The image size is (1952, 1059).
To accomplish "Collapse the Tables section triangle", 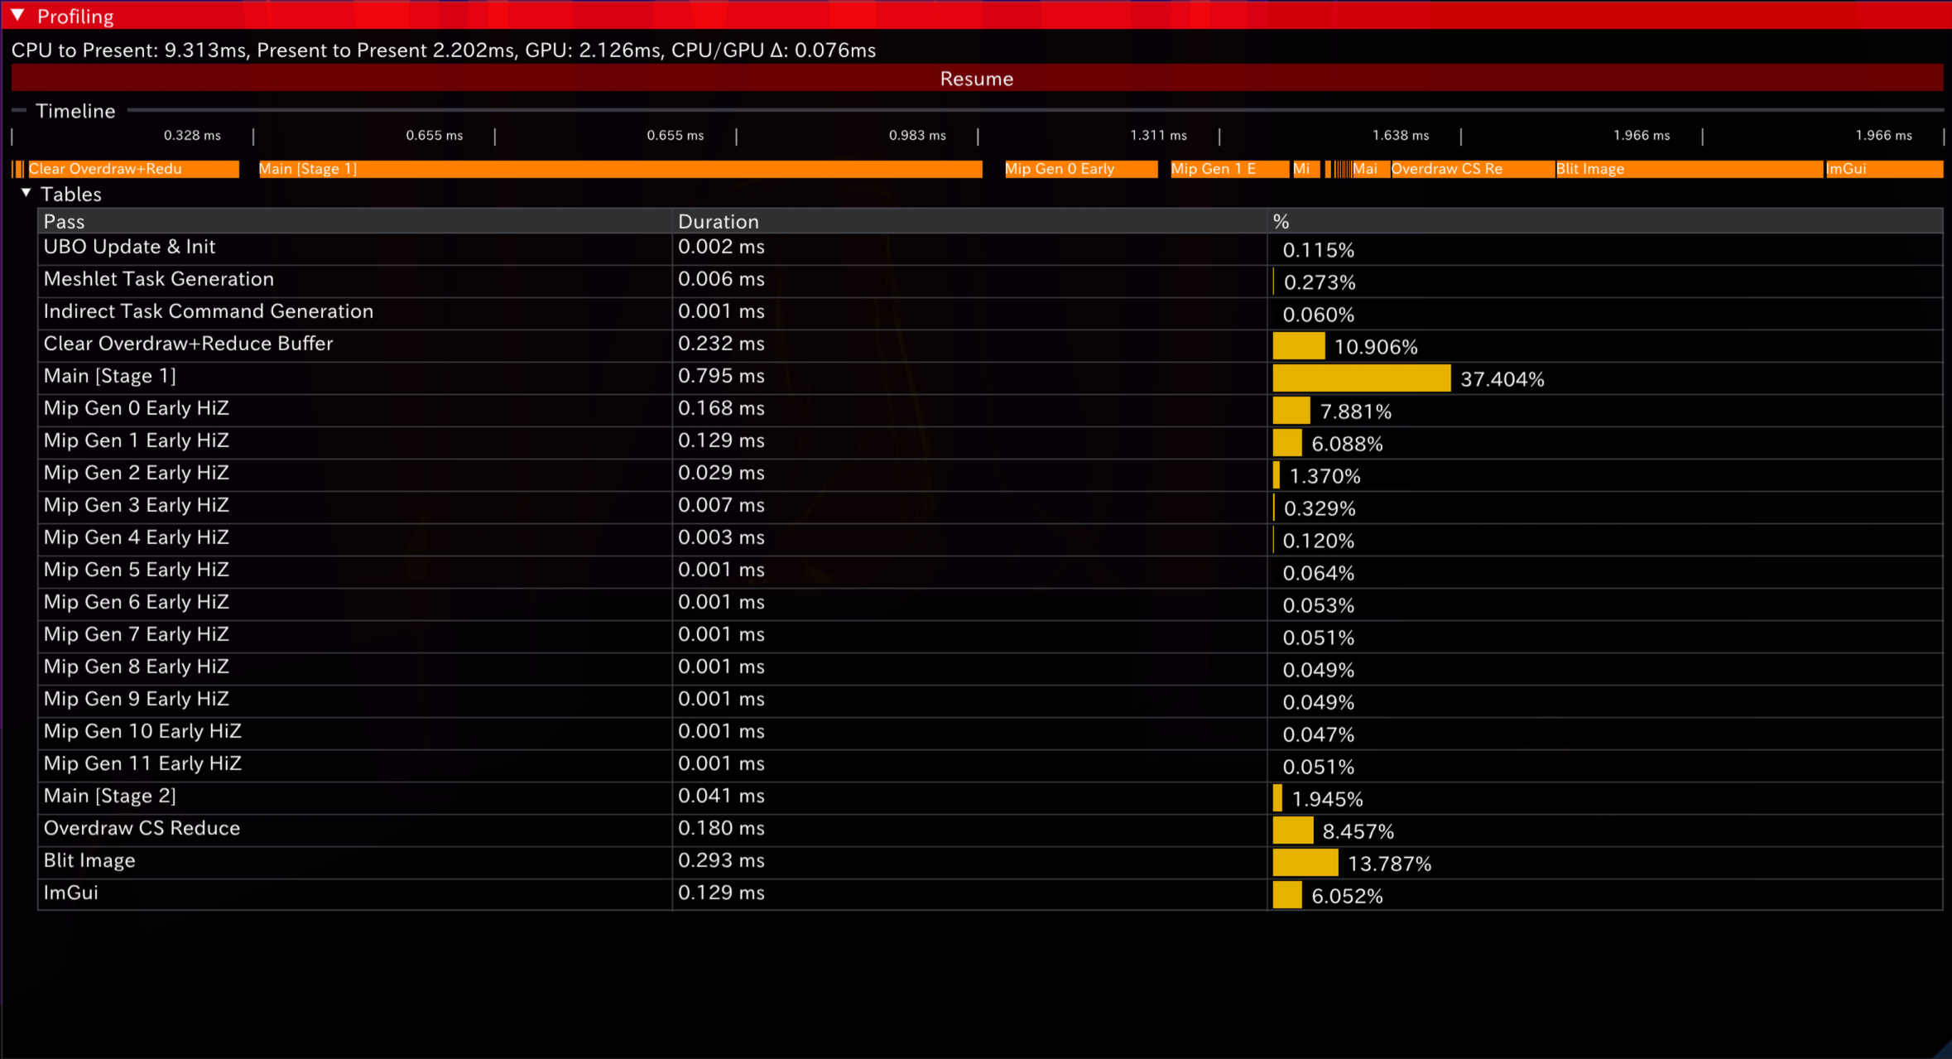I will tap(26, 194).
